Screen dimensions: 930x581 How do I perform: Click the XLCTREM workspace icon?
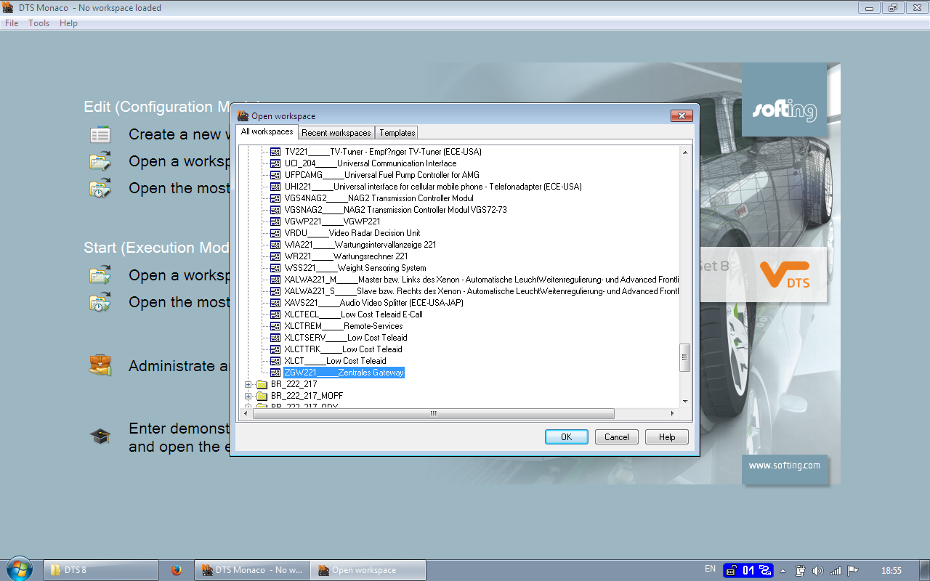pos(275,326)
